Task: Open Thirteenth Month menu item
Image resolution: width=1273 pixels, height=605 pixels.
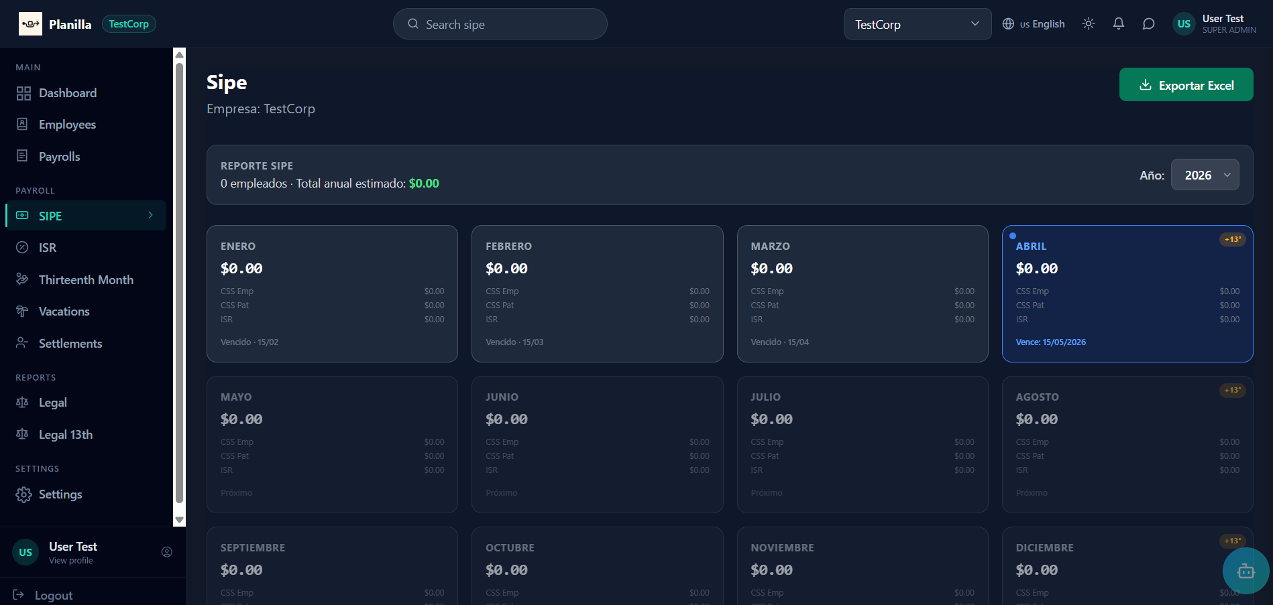Action: tap(86, 280)
